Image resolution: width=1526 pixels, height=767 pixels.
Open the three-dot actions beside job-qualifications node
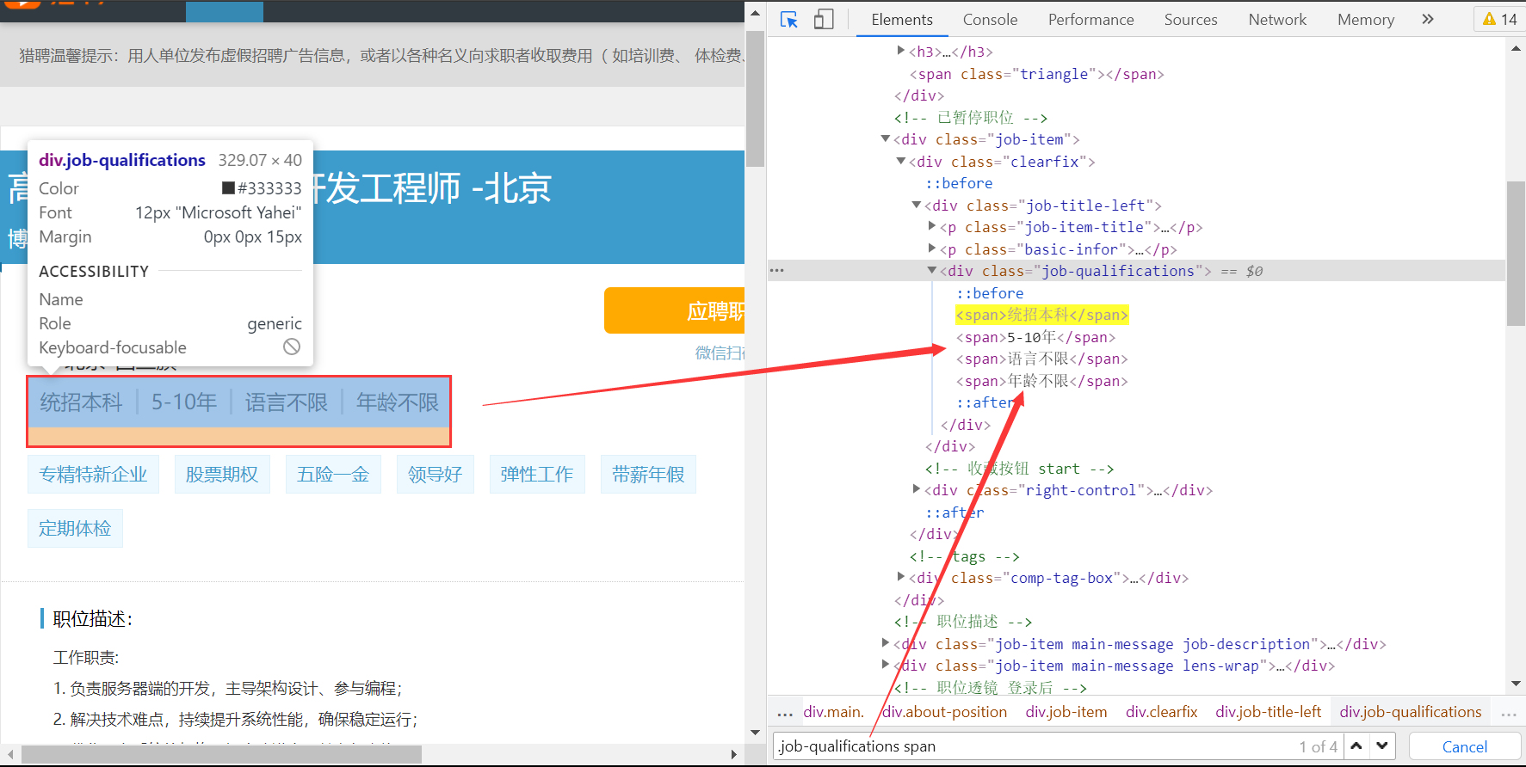click(777, 271)
